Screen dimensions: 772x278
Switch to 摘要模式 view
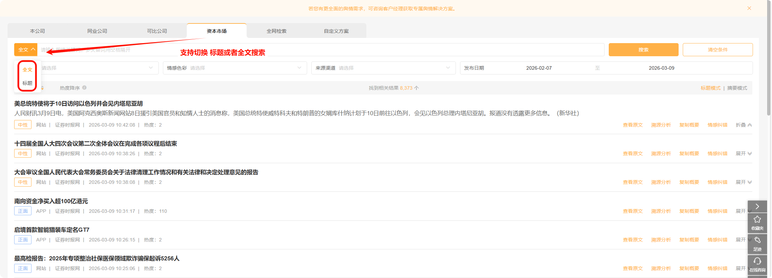coord(737,88)
